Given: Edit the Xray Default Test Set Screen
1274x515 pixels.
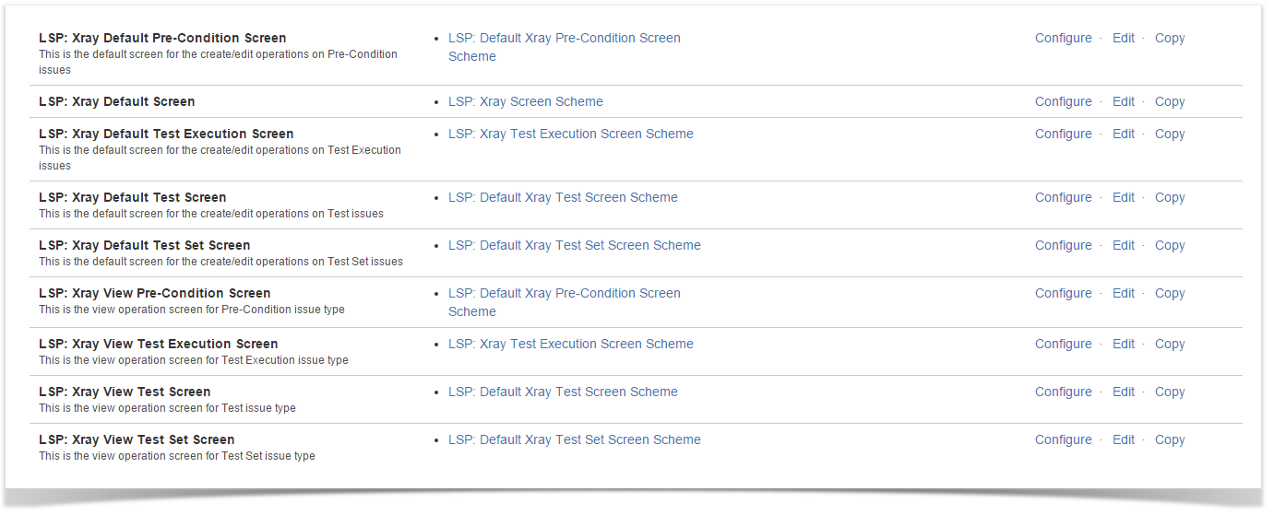Looking at the screenshot, I should coord(1124,245).
